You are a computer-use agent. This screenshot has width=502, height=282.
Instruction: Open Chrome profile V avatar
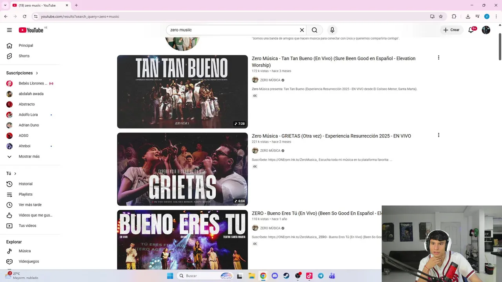[487, 16]
